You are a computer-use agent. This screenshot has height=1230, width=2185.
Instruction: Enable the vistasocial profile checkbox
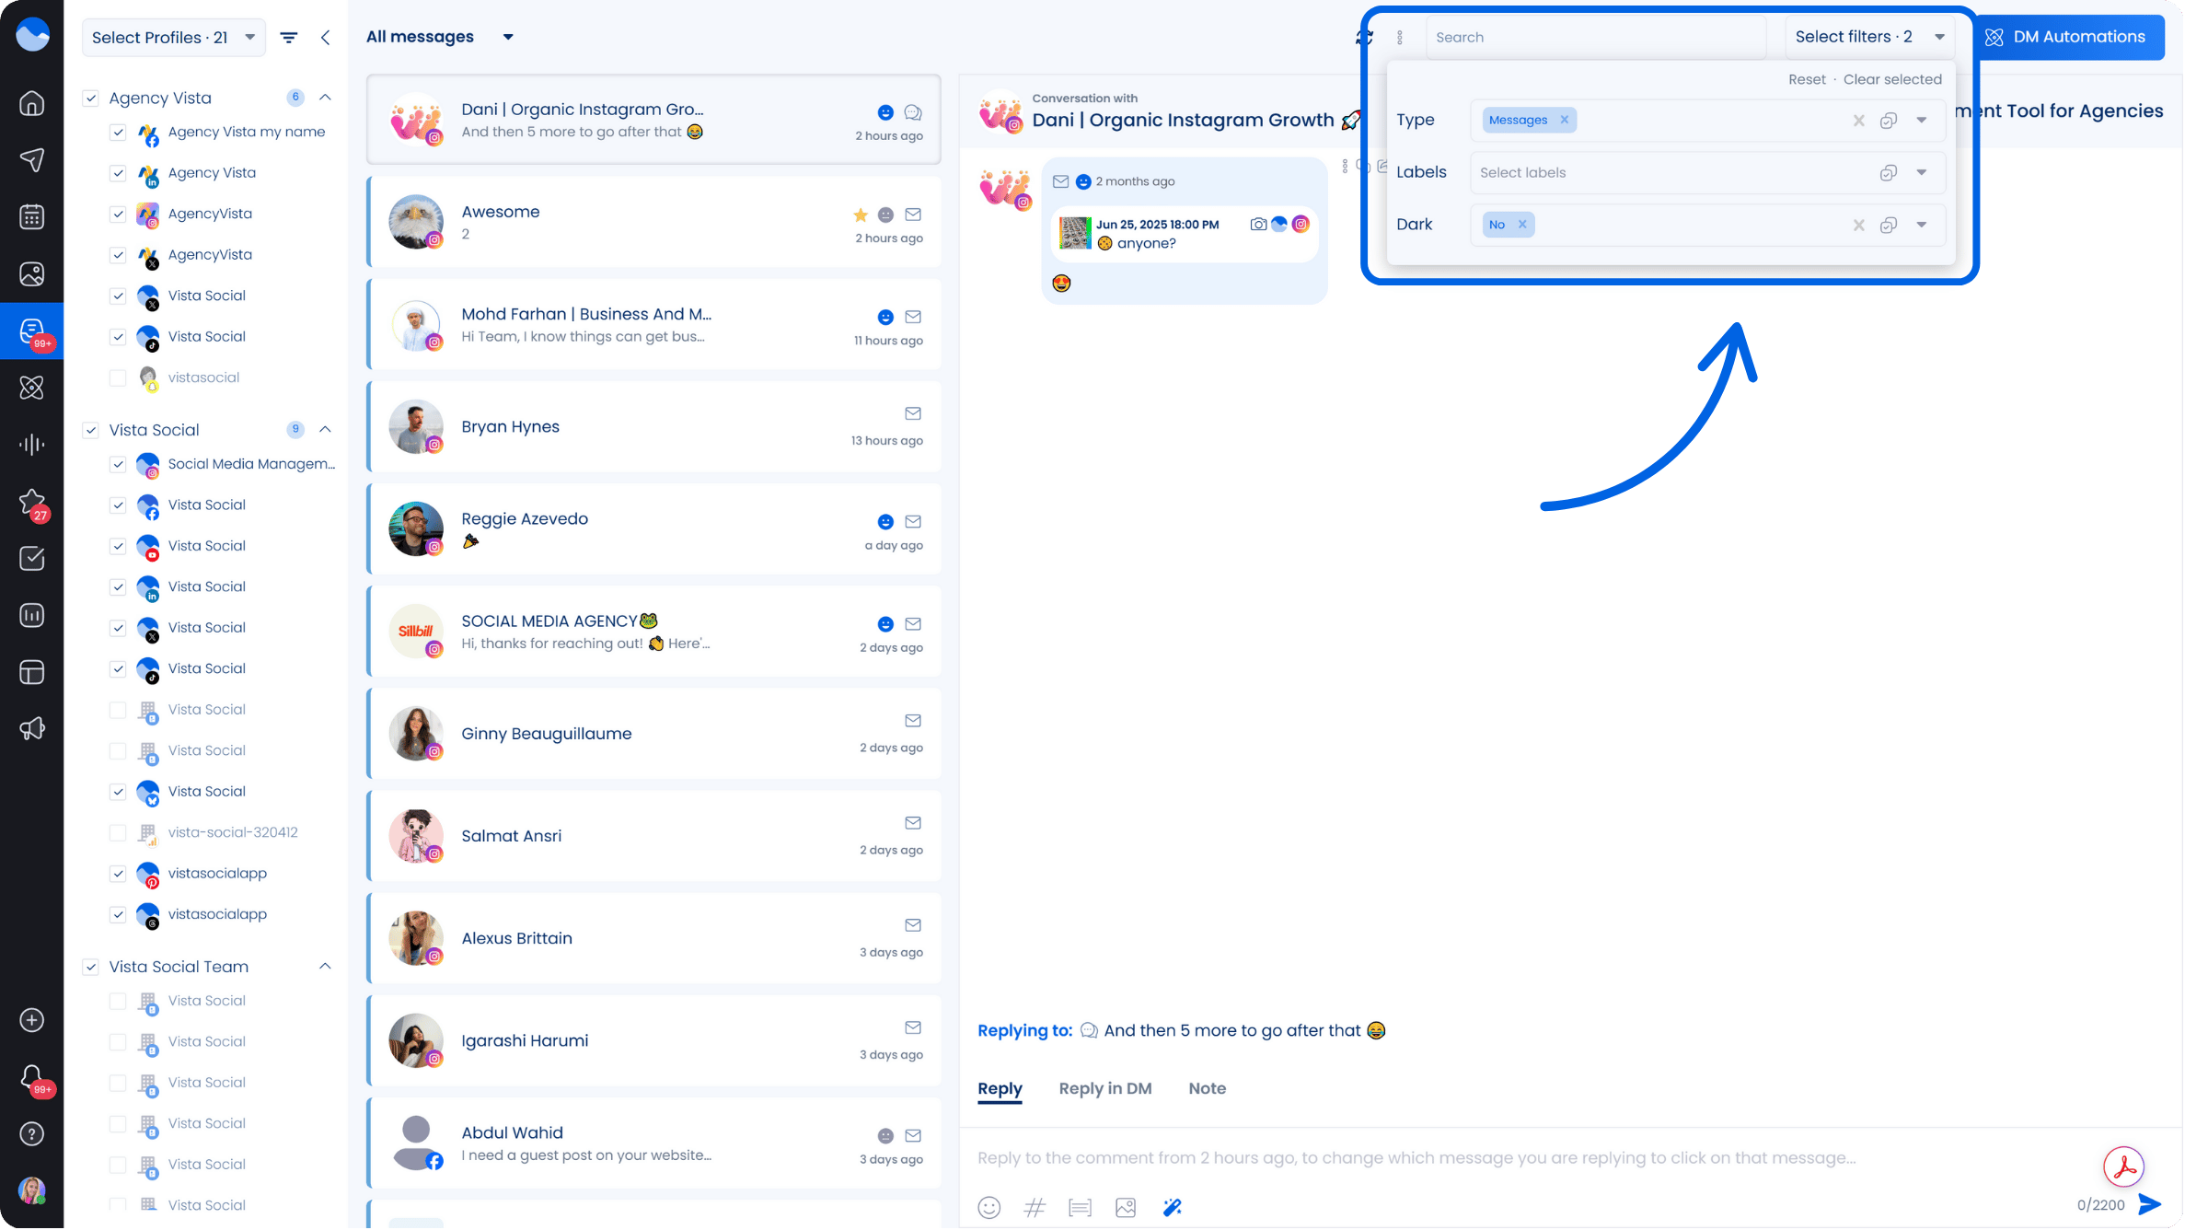(x=118, y=377)
